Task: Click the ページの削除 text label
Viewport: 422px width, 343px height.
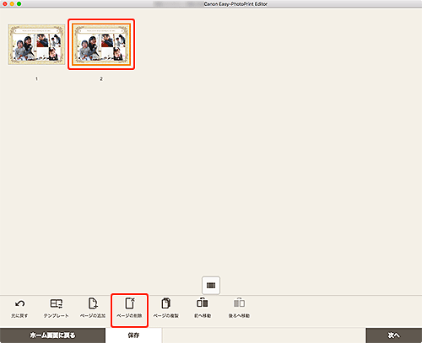Action: coord(129,316)
